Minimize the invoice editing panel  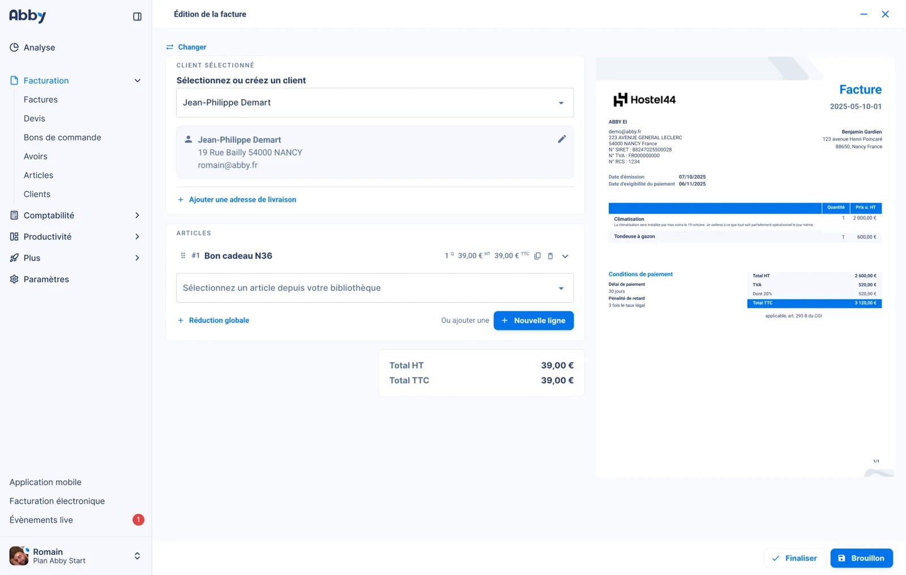[x=864, y=14]
